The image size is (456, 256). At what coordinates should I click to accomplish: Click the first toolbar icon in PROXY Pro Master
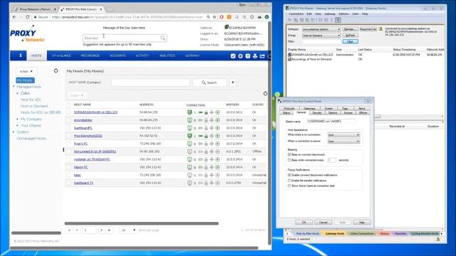(290, 20)
